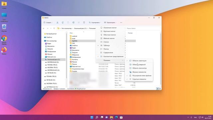Toggle Расширения имен файлов option
The width and height of the screenshot is (213, 120).
point(139,76)
